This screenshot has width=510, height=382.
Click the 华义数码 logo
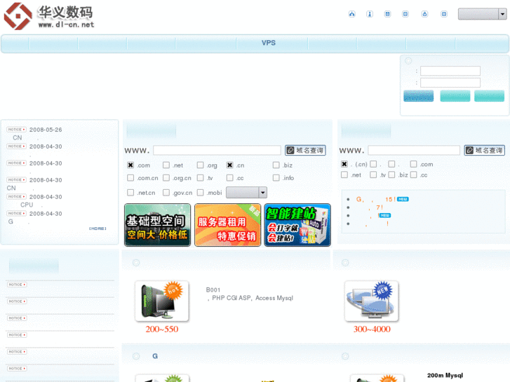pos(48,16)
